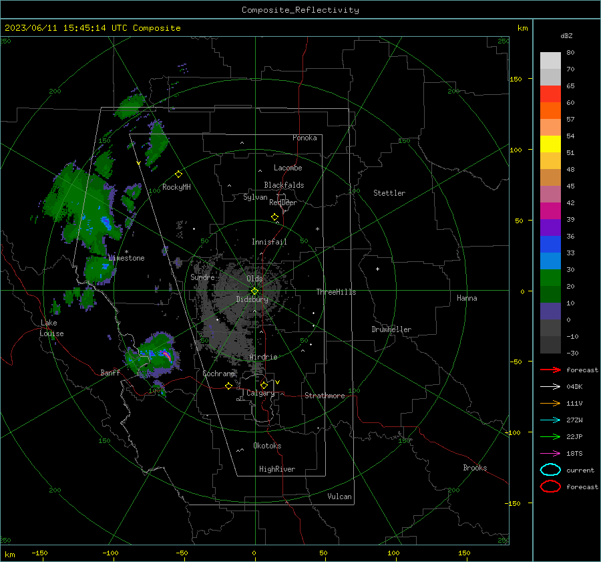This screenshot has width=601, height=562.
Task: Click the RedDeer city label
Action: [283, 202]
